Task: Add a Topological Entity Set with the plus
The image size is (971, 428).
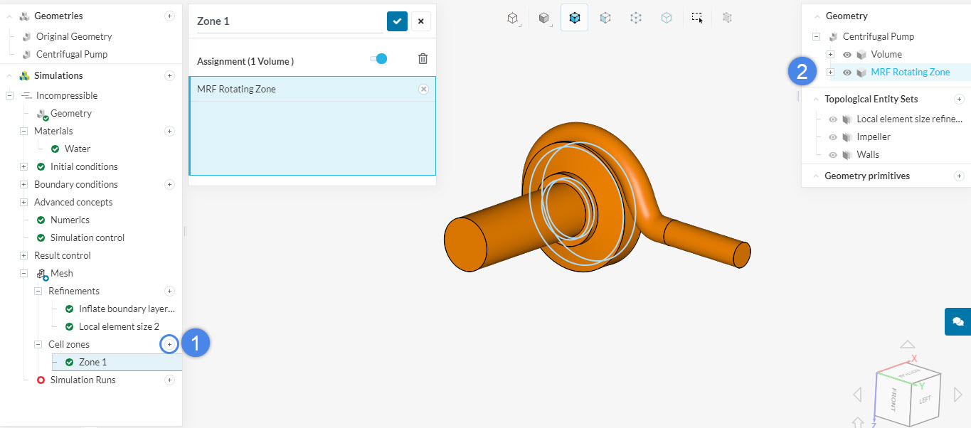Action: click(x=959, y=99)
